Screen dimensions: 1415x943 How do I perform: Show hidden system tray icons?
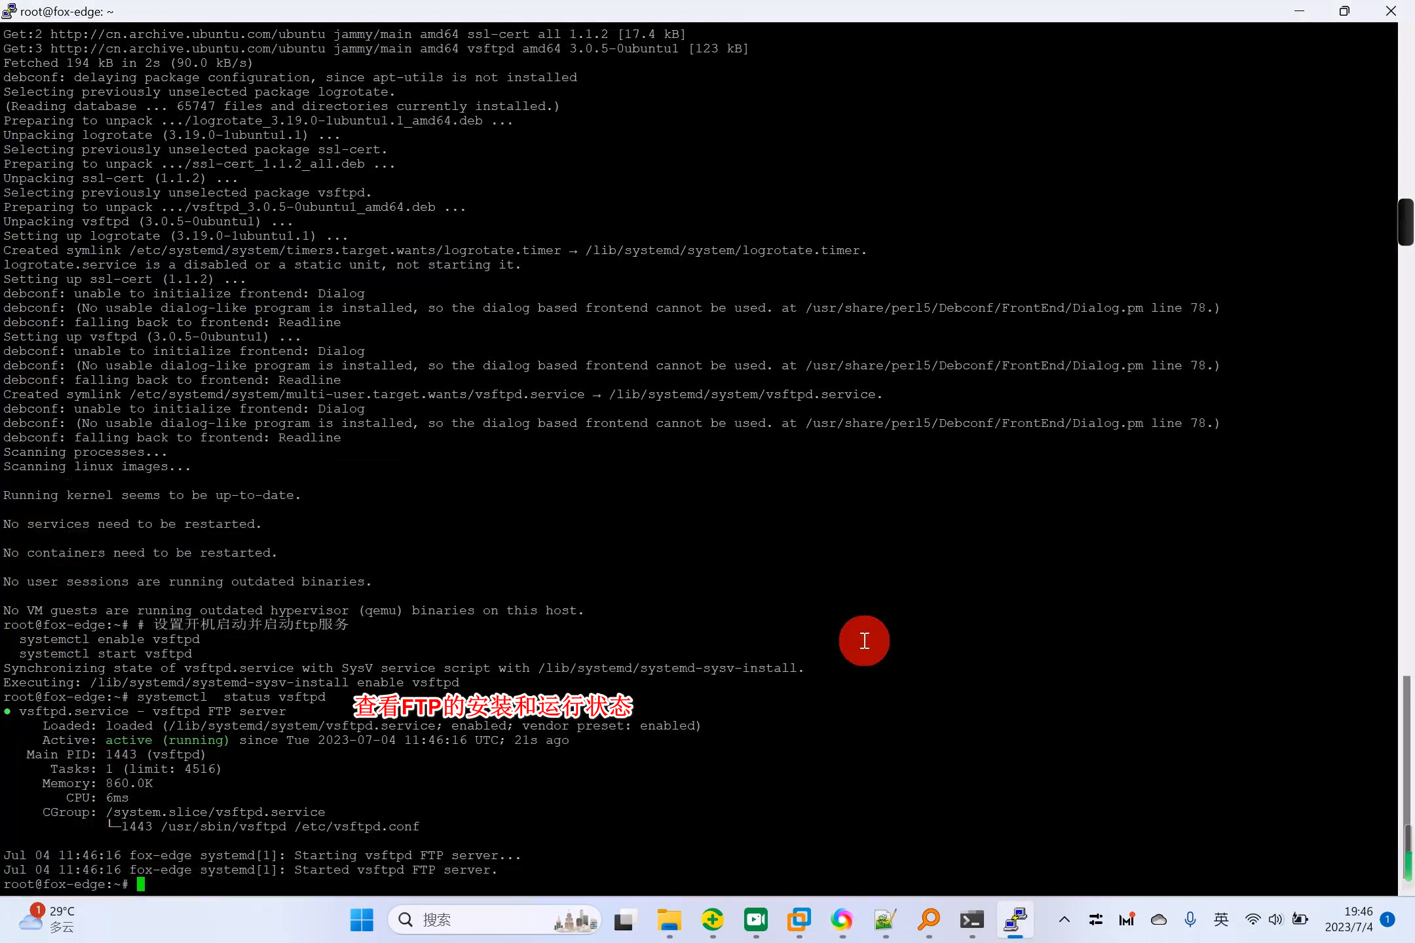tap(1065, 920)
